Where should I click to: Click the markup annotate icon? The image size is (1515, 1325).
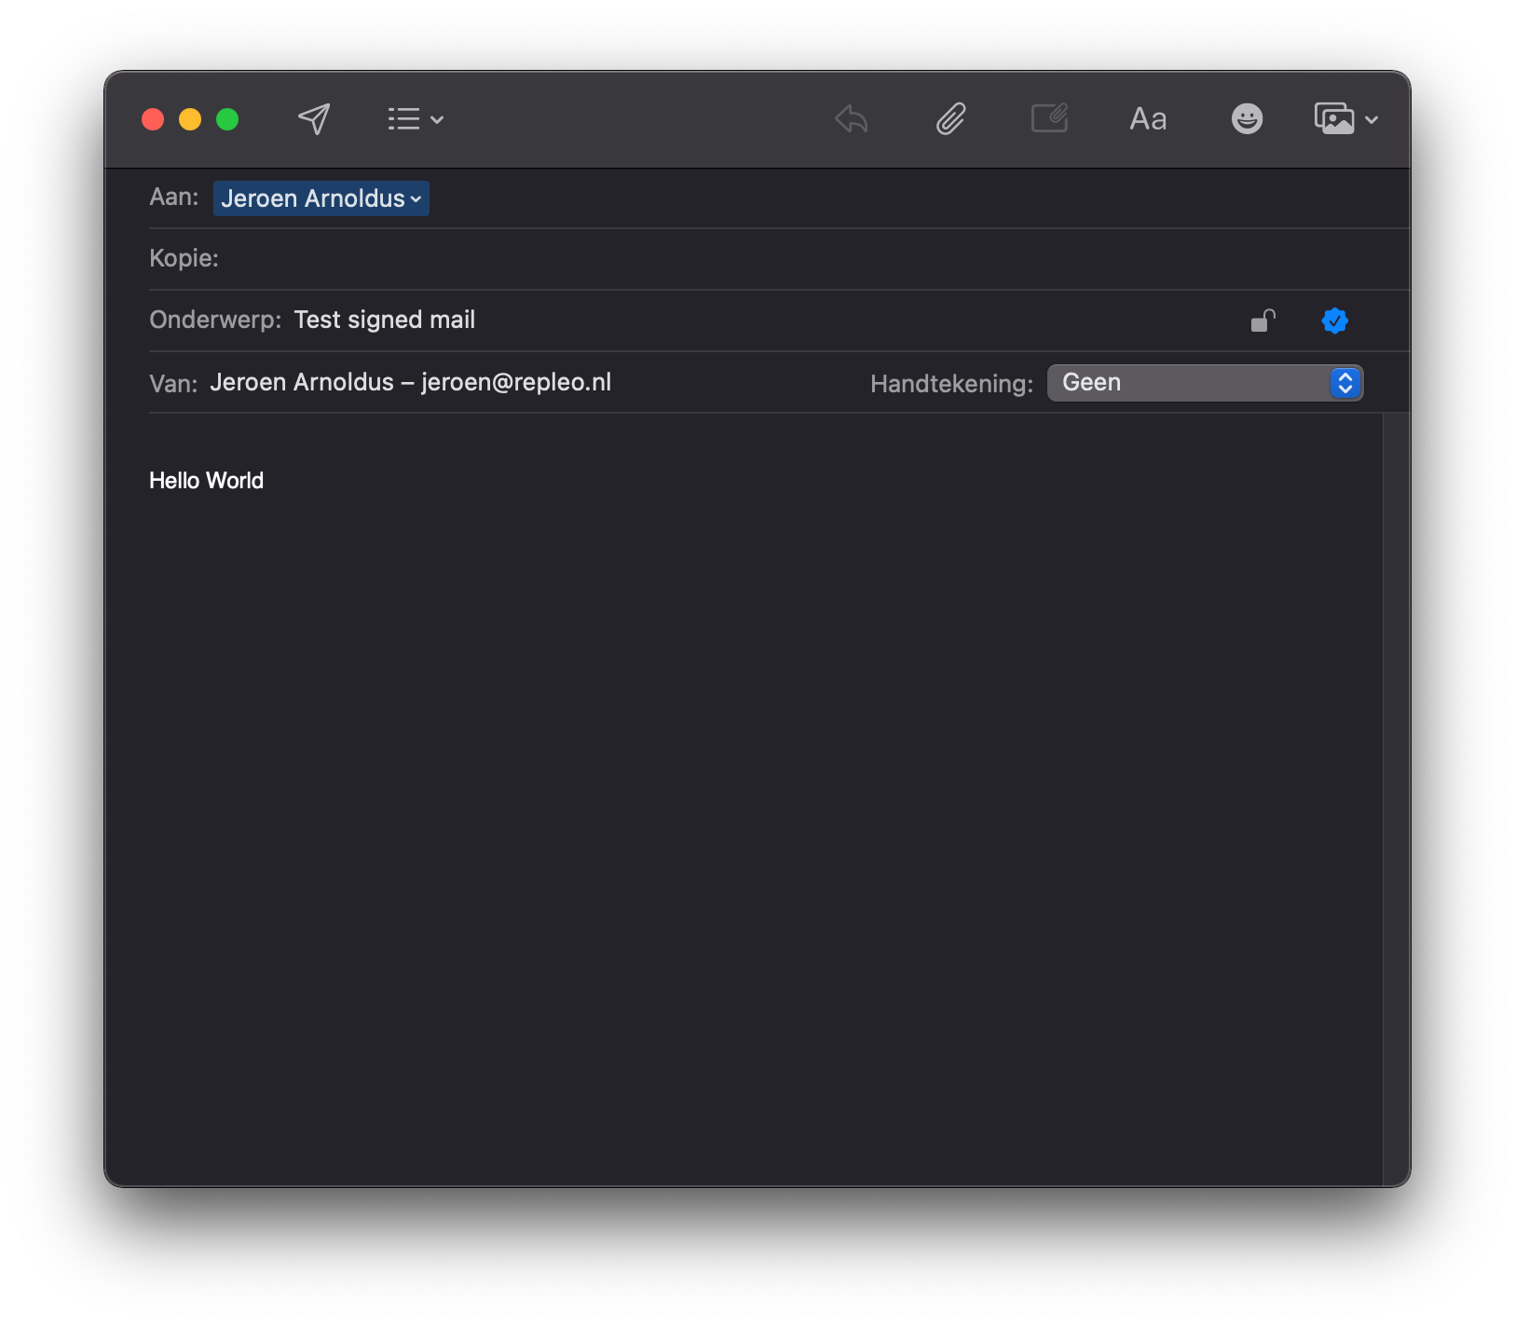point(1049,118)
